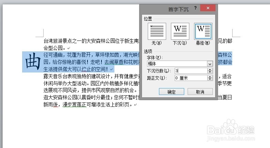Screen dimensions: 270x148
Task: Click the line starting 休闲与举办大型活动
Action: click(x=91, y=83)
